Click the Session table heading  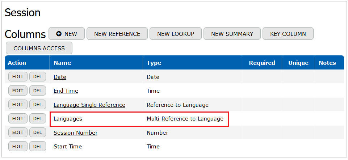[23, 13]
